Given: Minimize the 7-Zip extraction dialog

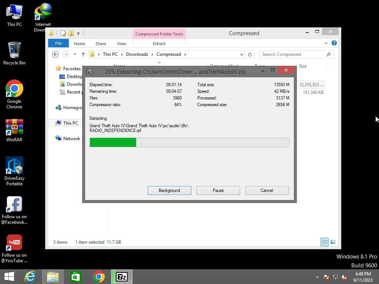Looking at the screenshot, I should pos(263,70).
